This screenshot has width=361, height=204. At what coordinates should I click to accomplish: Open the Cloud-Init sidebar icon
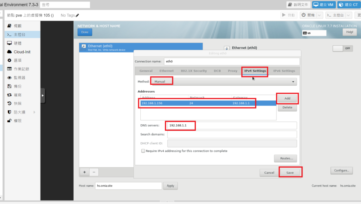pyautogui.click(x=10, y=52)
